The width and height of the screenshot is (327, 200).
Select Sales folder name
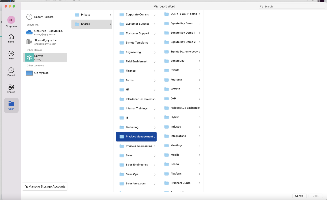pos(129,155)
